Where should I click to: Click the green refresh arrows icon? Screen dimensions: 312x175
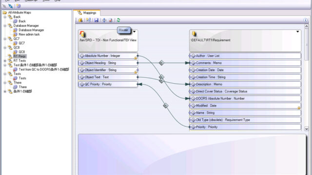coord(118,20)
